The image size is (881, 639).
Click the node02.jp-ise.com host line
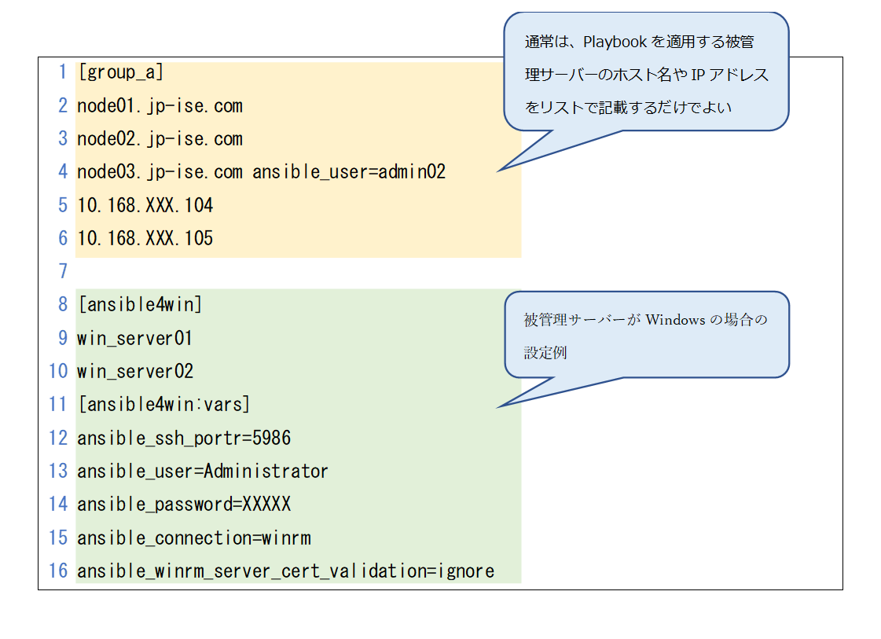(160, 139)
